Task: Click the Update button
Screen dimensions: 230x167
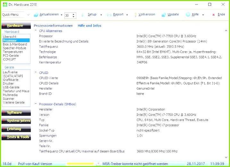Action: [173, 14]
